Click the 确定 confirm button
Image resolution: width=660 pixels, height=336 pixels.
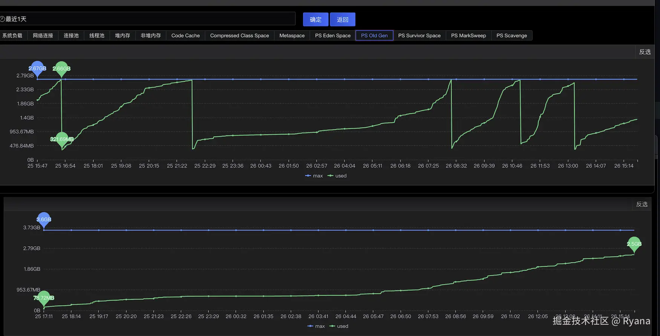[x=315, y=19]
